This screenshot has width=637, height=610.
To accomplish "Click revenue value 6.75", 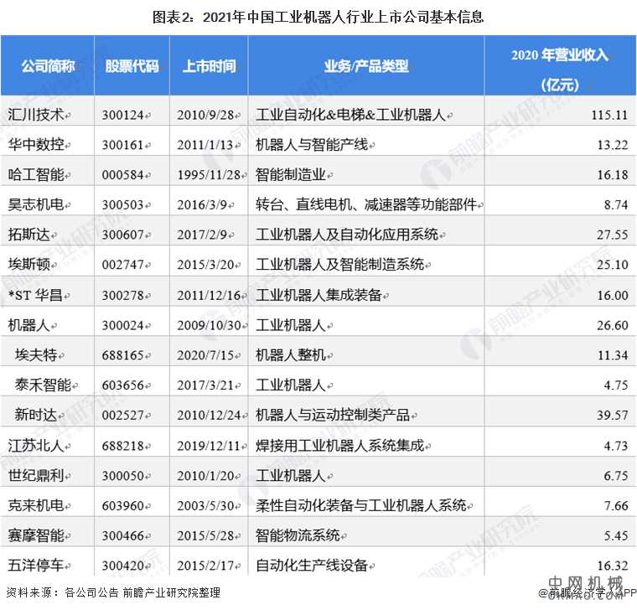I will [616, 476].
